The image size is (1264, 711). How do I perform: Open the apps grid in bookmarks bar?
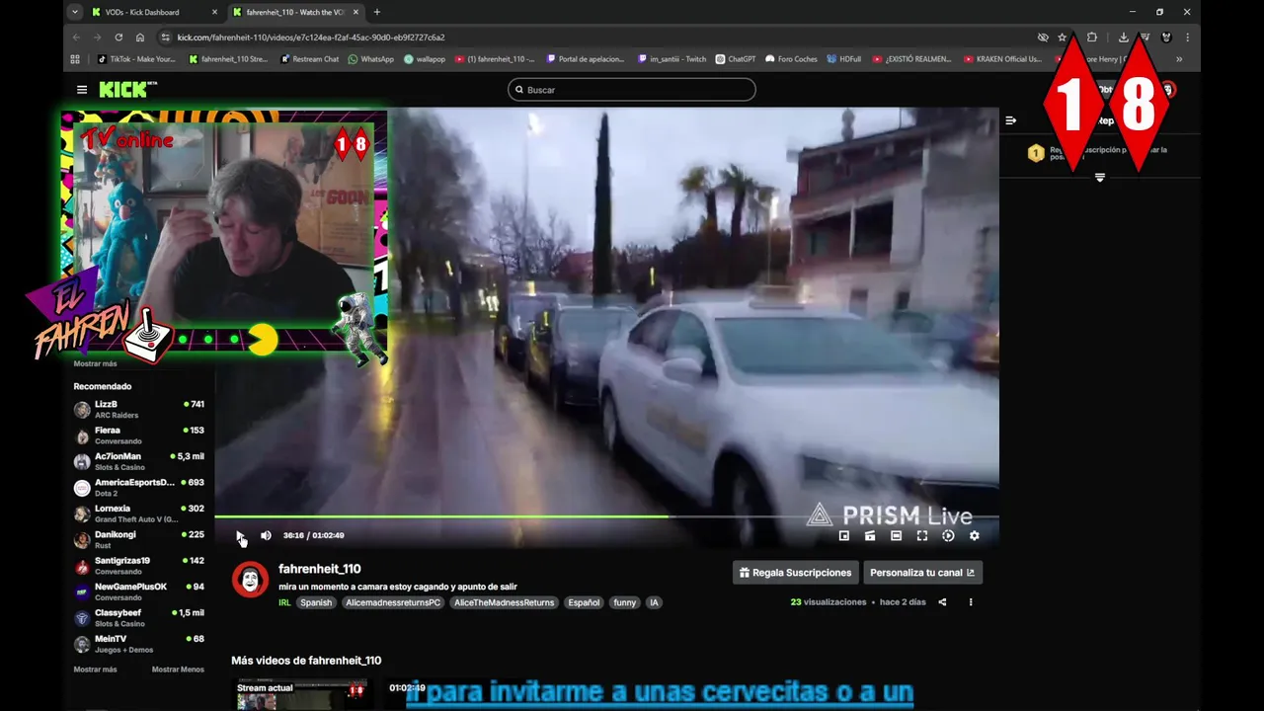(75, 59)
